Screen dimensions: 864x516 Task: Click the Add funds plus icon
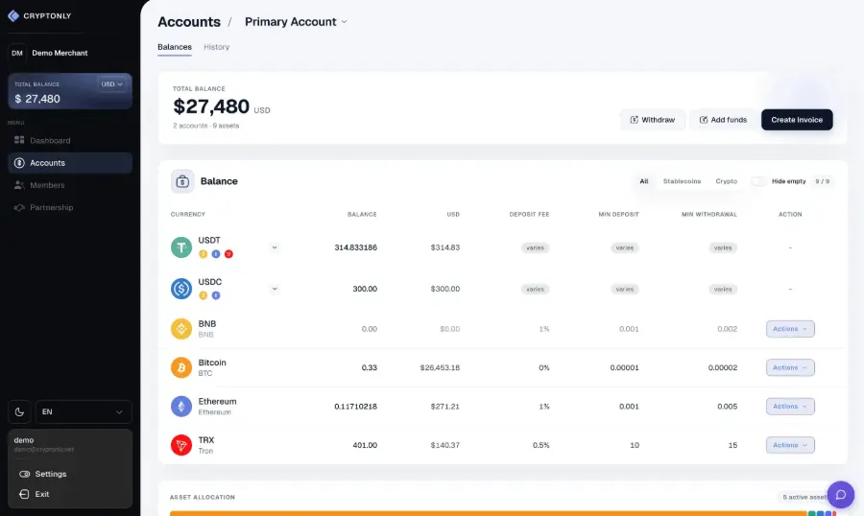(x=704, y=120)
